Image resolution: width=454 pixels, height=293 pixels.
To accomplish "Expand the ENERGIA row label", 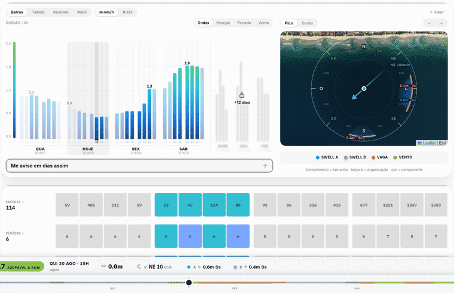I will [x=15, y=202].
